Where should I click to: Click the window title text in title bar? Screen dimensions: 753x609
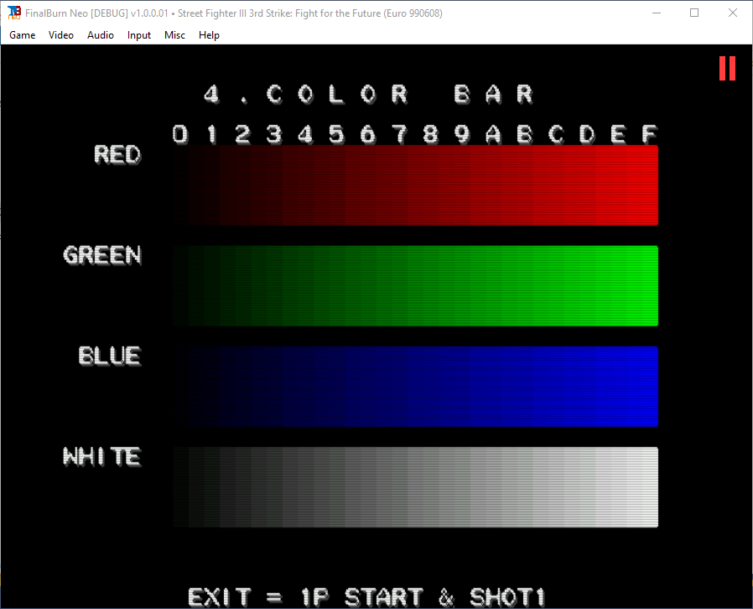(234, 13)
